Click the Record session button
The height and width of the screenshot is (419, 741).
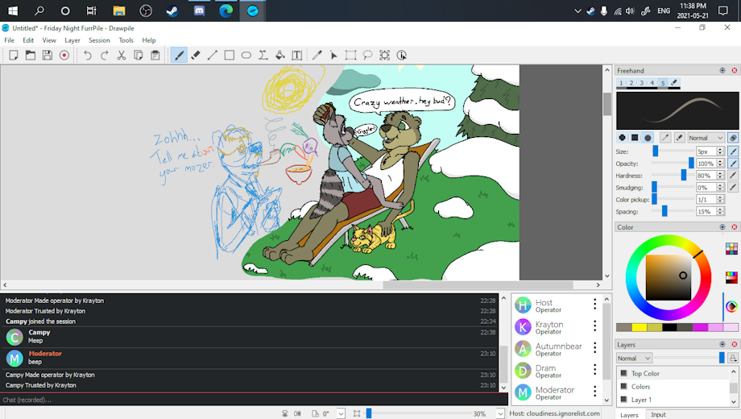[64, 55]
